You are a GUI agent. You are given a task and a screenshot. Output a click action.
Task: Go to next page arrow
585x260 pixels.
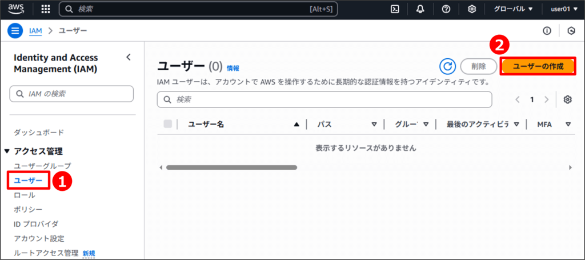point(547,99)
